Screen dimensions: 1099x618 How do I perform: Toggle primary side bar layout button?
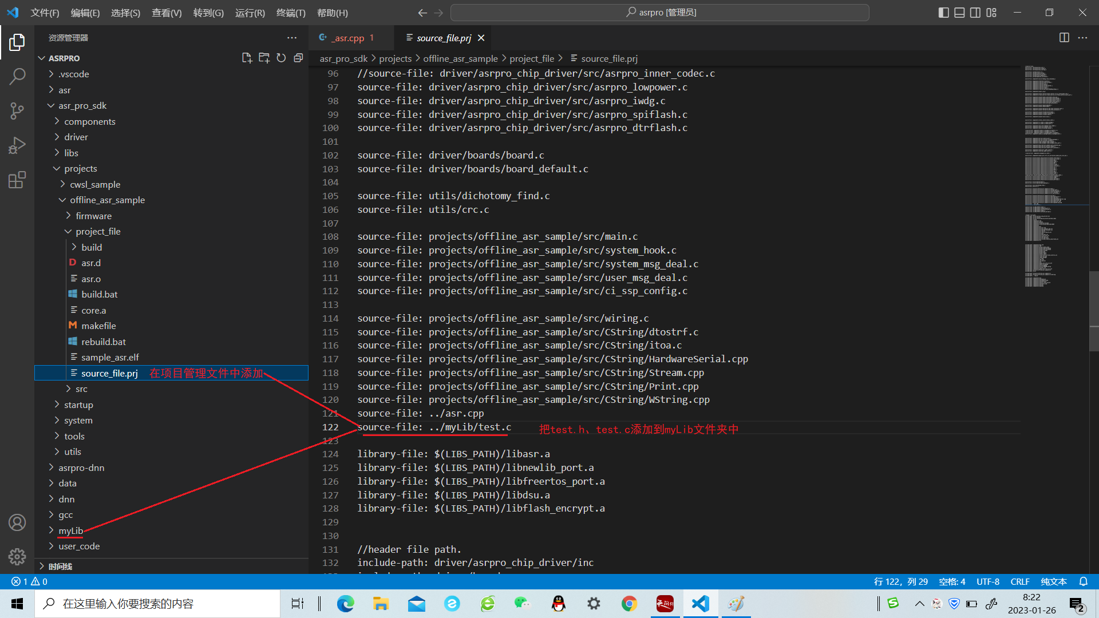click(x=943, y=13)
